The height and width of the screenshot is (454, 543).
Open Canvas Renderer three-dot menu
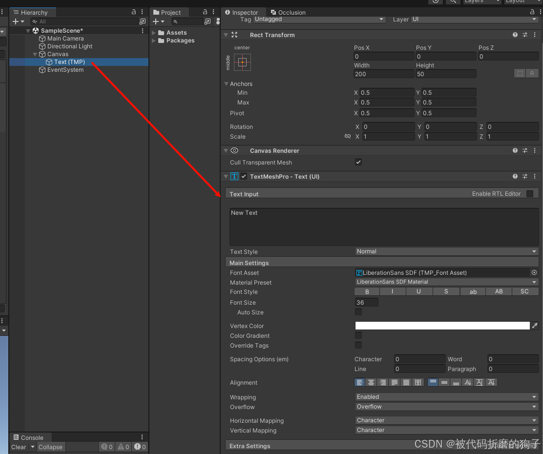coord(535,150)
